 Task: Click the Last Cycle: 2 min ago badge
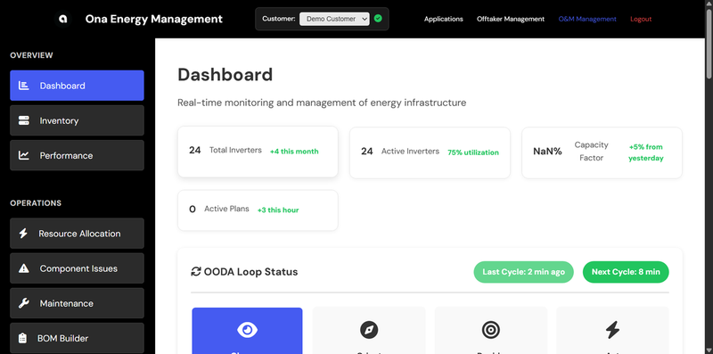pos(523,272)
